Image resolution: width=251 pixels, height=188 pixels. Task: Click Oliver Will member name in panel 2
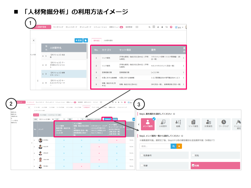pyautogui.click(x=46, y=160)
